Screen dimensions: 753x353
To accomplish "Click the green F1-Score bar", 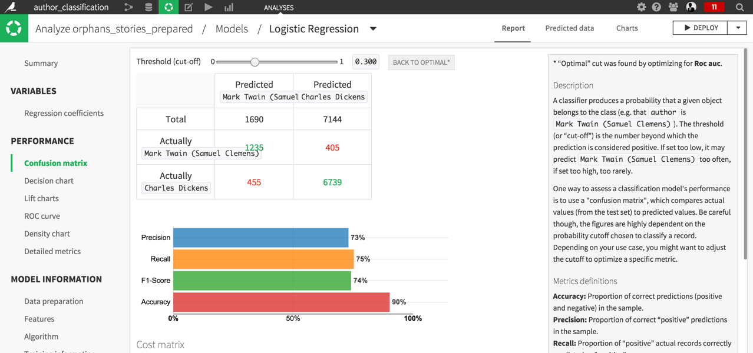I will click(262, 281).
